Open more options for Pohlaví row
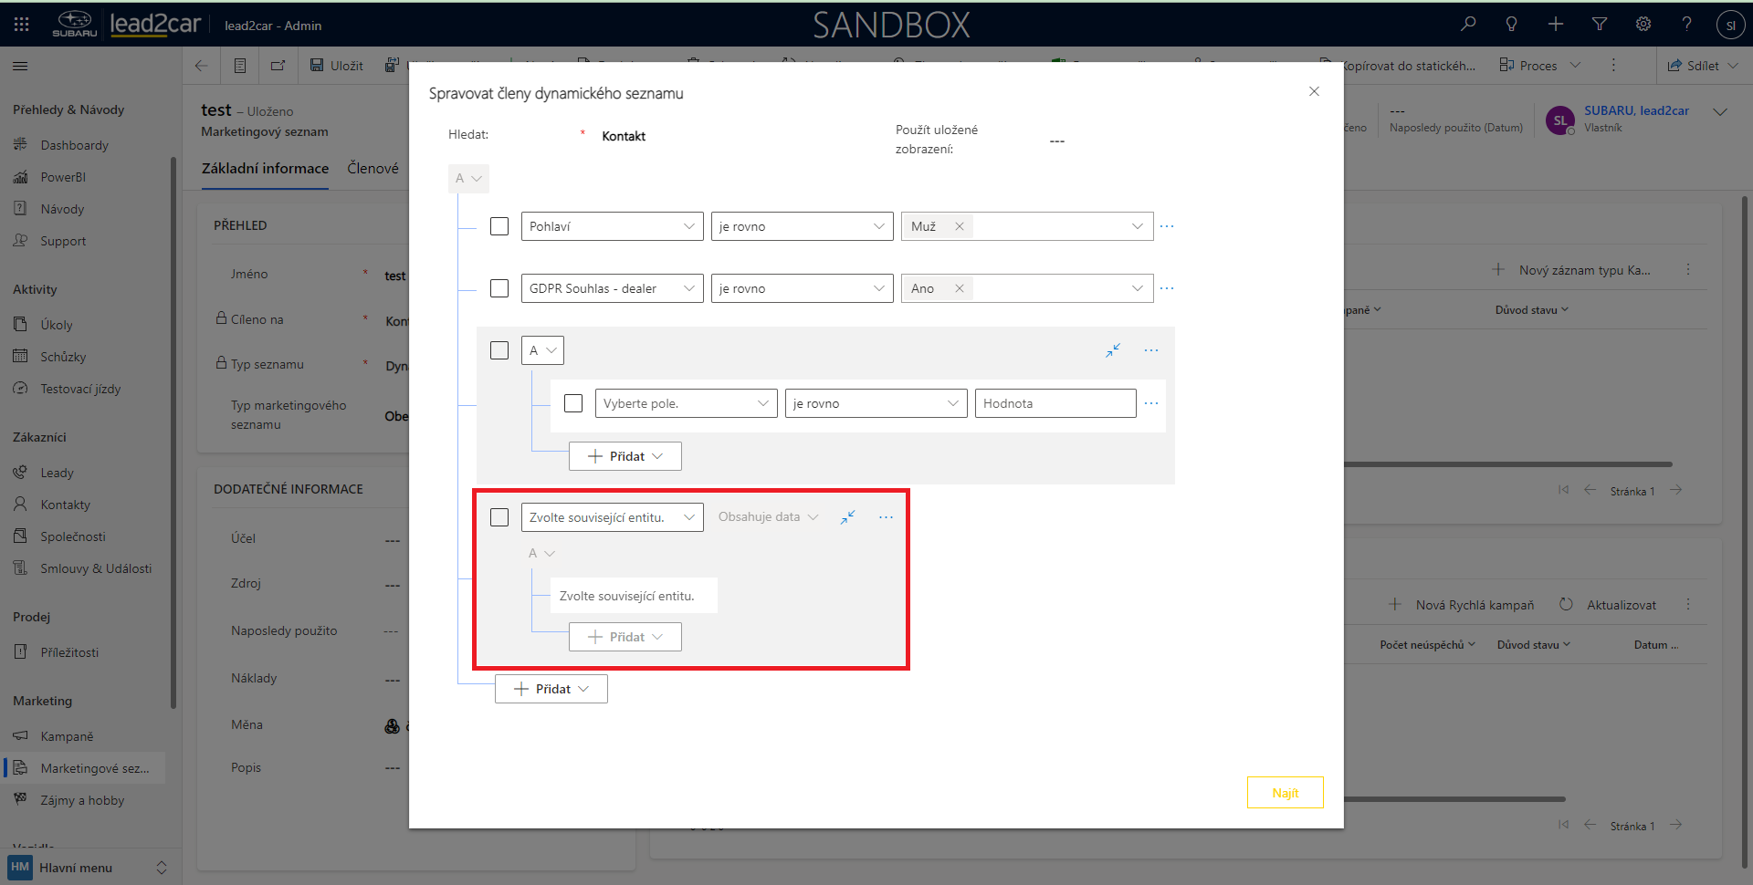Viewport: 1753px width, 885px height. [1166, 226]
